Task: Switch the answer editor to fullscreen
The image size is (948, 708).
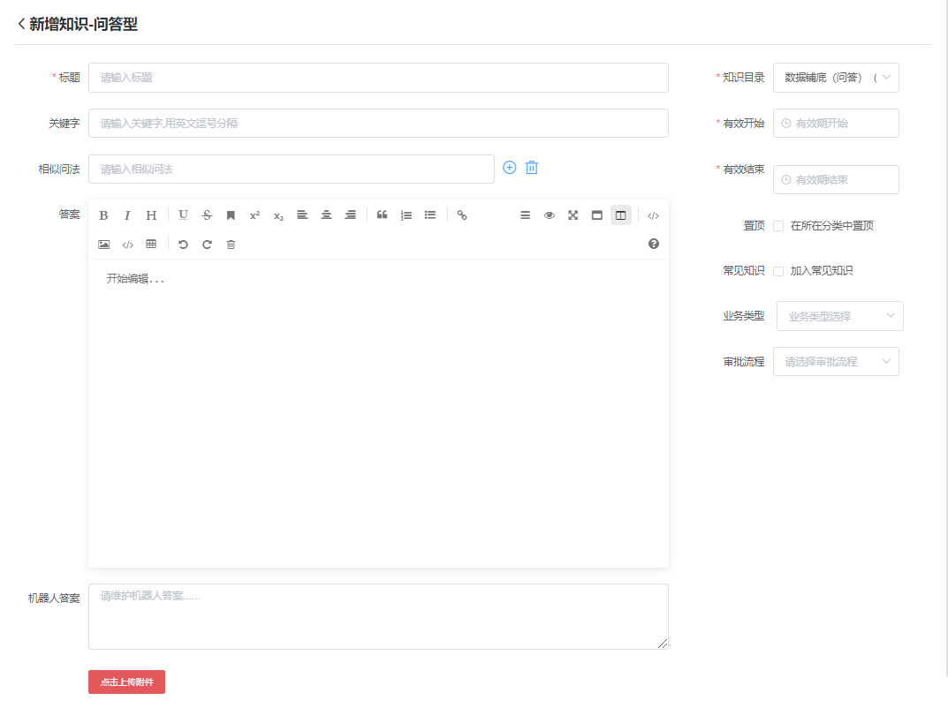Action: click(573, 215)
